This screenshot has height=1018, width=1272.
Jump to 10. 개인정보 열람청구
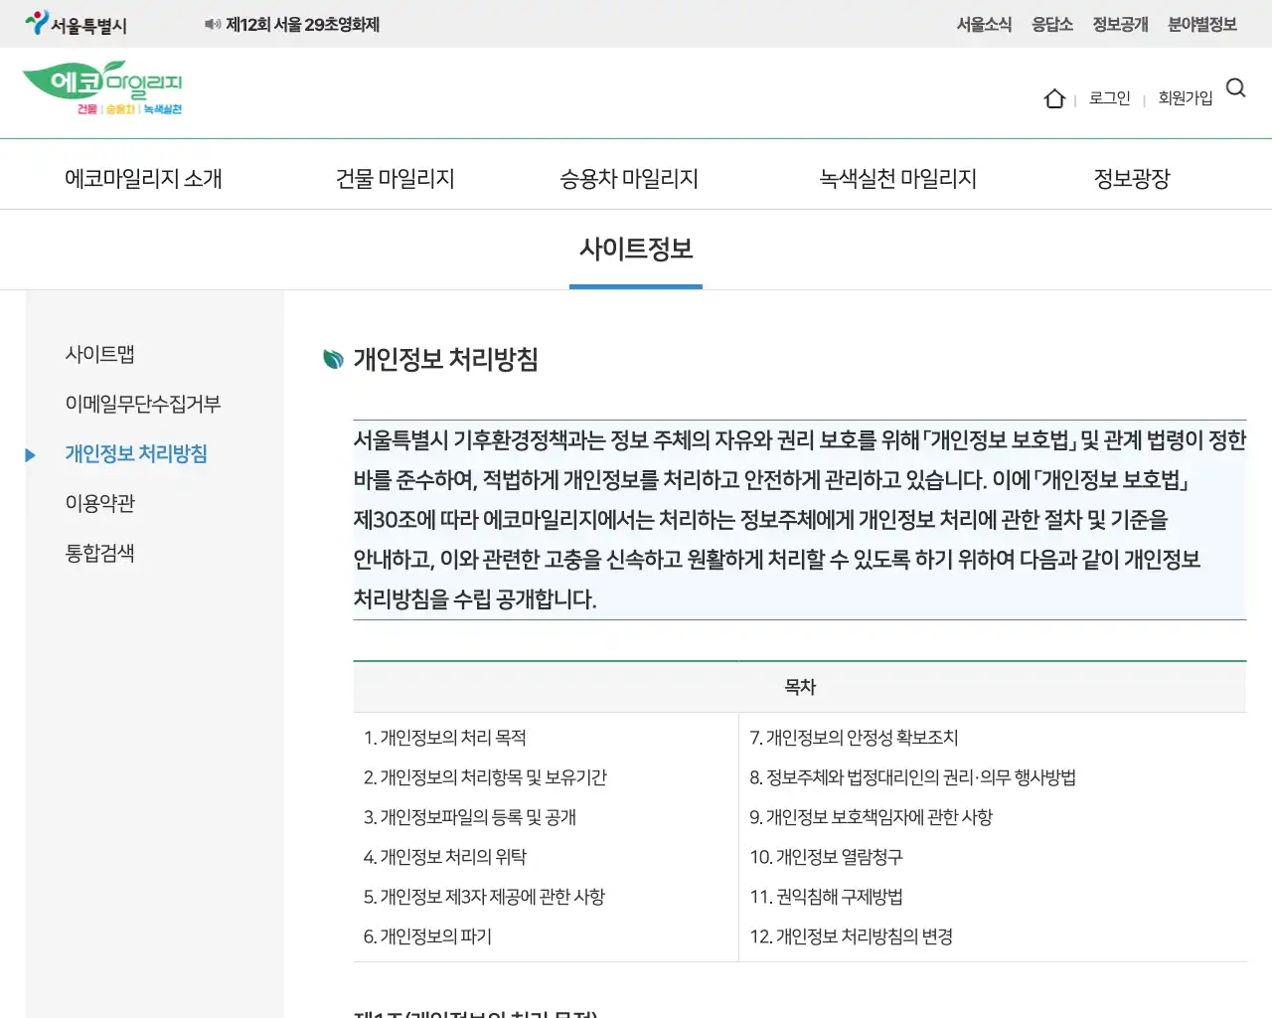827,857
